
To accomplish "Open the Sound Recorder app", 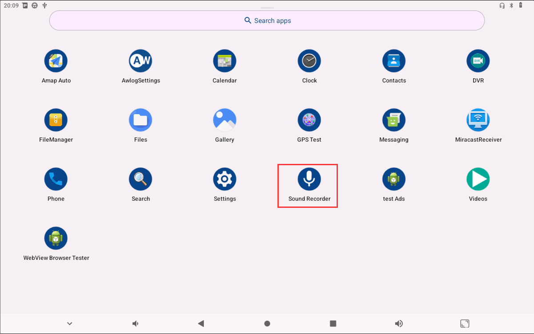I will (x=309, y=179).
